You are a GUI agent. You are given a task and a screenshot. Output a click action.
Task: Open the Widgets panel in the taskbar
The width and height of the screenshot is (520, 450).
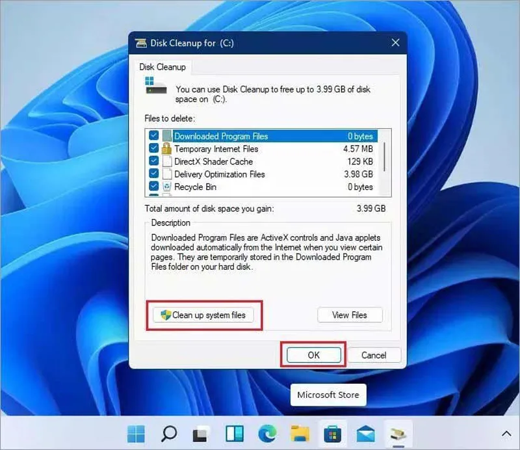235,434
